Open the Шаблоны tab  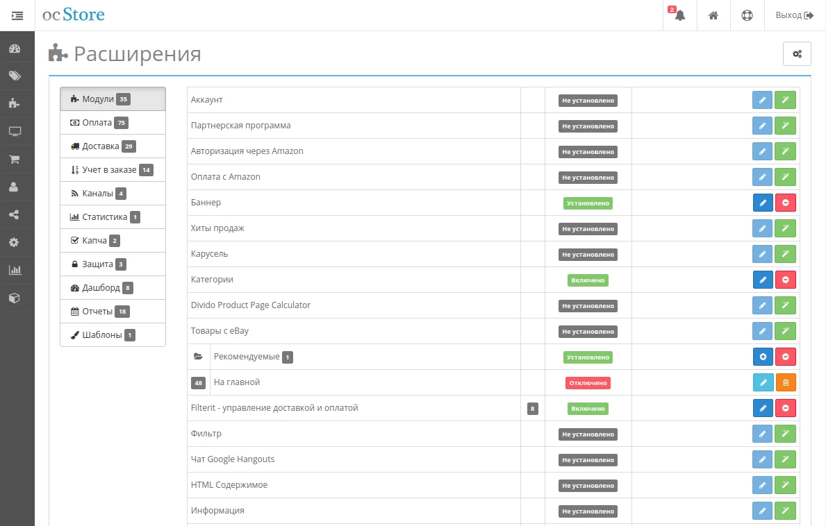(113, 334)
